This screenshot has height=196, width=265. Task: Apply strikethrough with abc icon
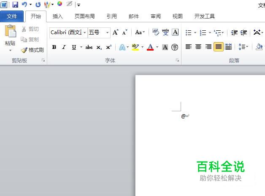pyautogui.click(x=89, y=47)
